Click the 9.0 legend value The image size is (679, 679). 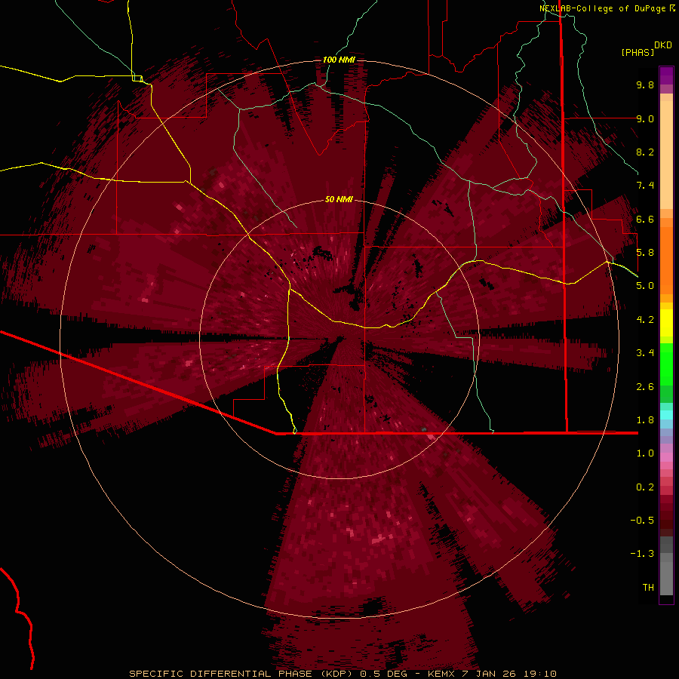(645, 118)
